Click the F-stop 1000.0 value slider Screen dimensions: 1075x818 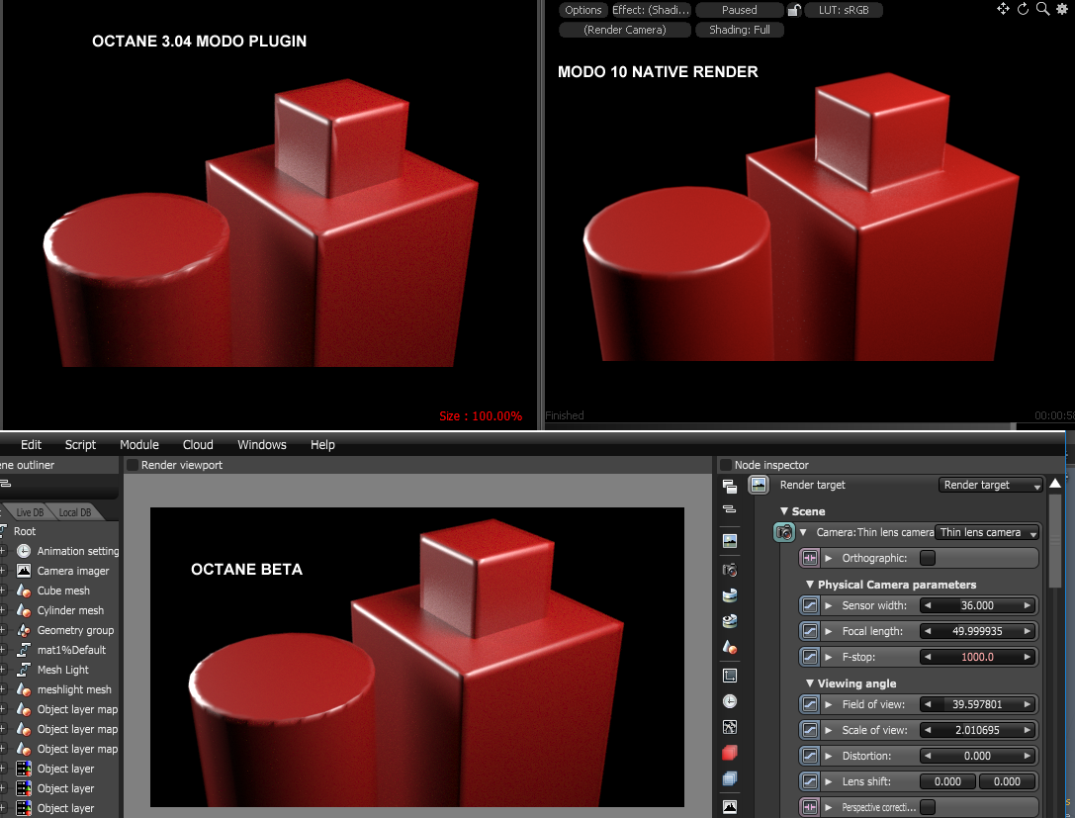tap(977, 657)
